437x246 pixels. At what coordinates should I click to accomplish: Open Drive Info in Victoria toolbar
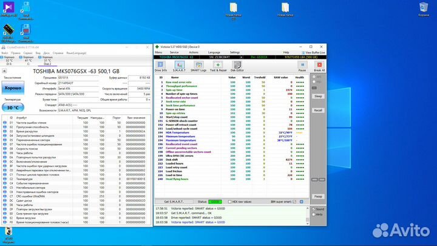(160, 67)
